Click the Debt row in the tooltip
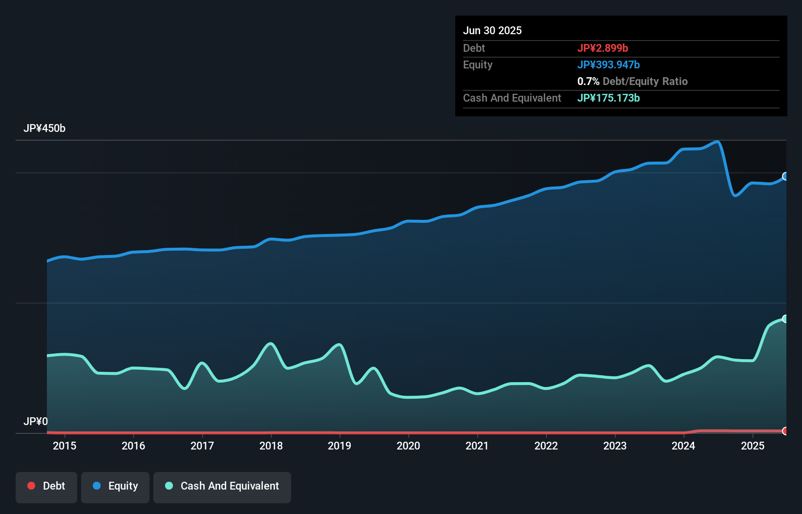 (x=542, y=48)
